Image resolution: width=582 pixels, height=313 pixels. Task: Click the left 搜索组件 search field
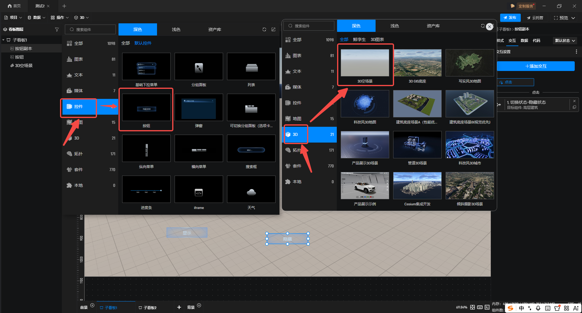pyautogui.click(x=90, y=29)
